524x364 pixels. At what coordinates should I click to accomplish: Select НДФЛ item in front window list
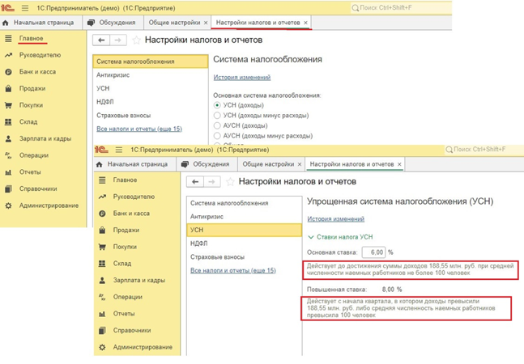[245, 243]
